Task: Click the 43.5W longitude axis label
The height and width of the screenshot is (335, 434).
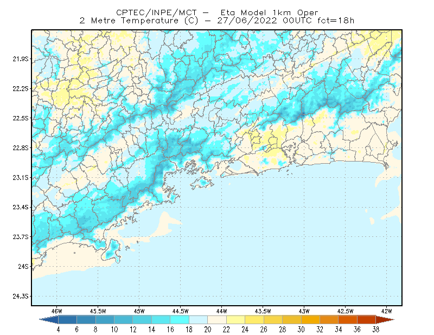Action: 263,311
